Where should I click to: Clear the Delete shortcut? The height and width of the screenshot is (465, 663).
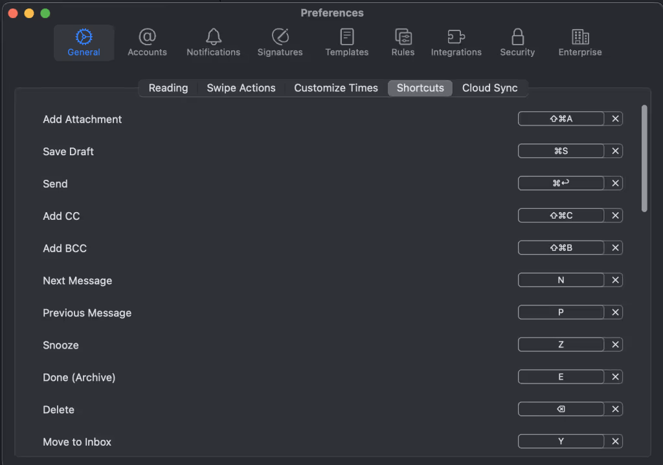click(x=615, y=409)
